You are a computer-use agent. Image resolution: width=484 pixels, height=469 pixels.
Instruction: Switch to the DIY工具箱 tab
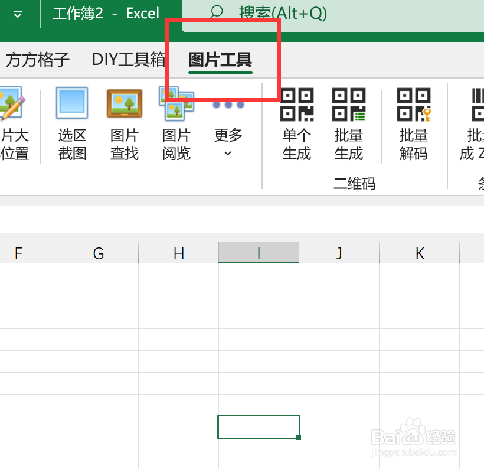(129, 59)
